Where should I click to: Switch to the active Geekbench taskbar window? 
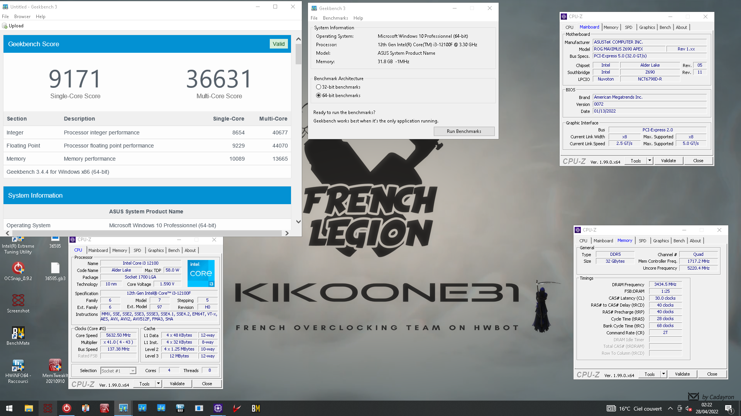pos(123,408)
